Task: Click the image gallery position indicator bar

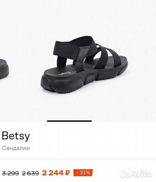Action: click(69, 121)
